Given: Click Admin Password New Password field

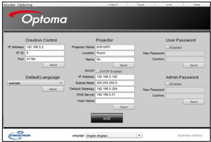Looking at the screenshot, I should 185,90.
